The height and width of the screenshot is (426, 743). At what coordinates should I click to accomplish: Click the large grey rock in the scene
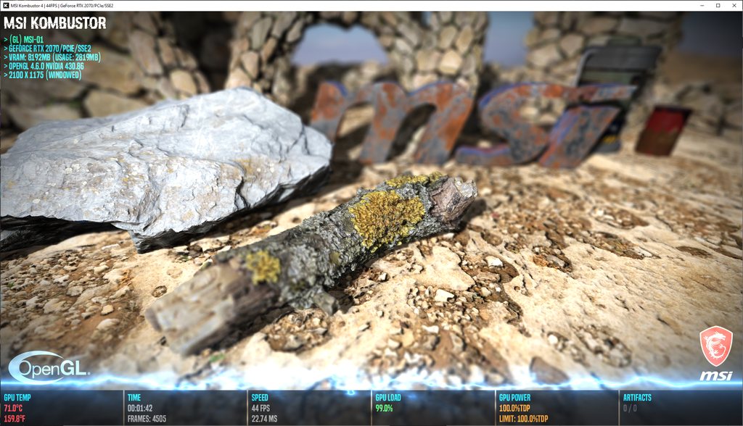click(x=160, y=163)
